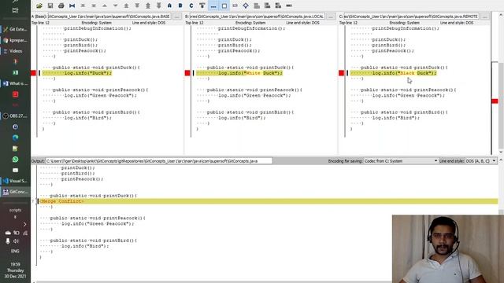The height and width of the screenshot is (283, 504).
Task: Browse for file C with ellipsis button
Action: (x=485, y=17)
